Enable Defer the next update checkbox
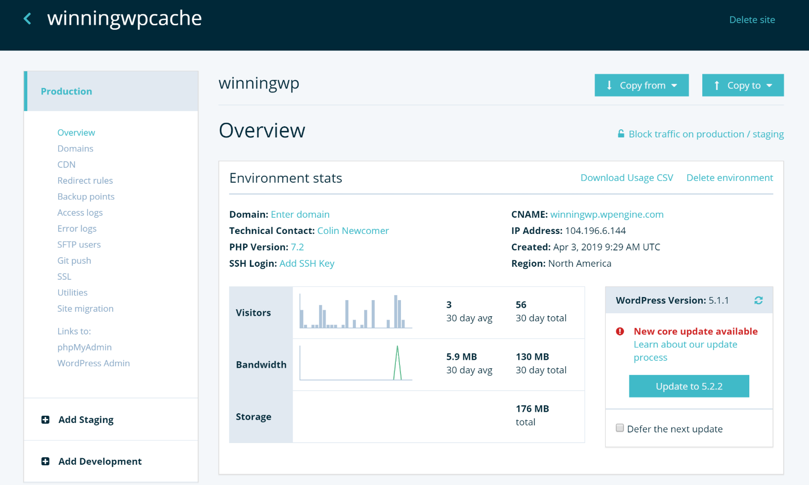The width and height of the screenshot is (809, 485). (x=620, y=428)
